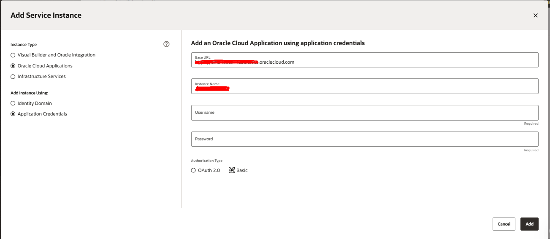
Task: Click the 'Add an Oracle Cloud Application' heading
Action: tap(278, 43)
